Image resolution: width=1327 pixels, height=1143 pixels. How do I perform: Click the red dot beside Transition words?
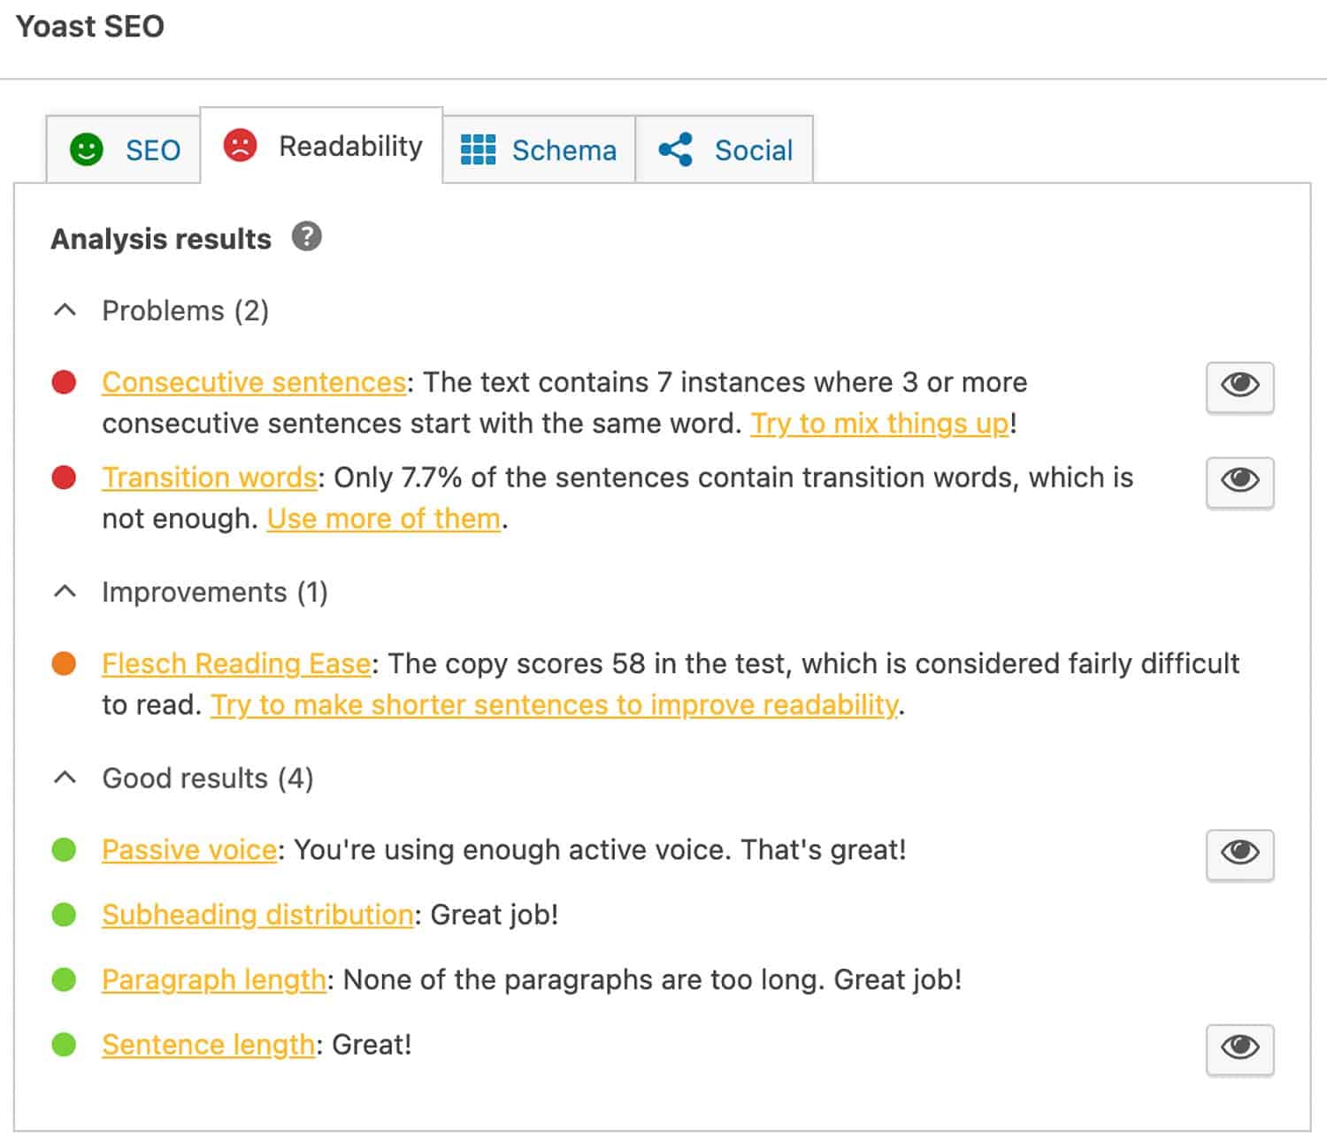coord(63,478)
